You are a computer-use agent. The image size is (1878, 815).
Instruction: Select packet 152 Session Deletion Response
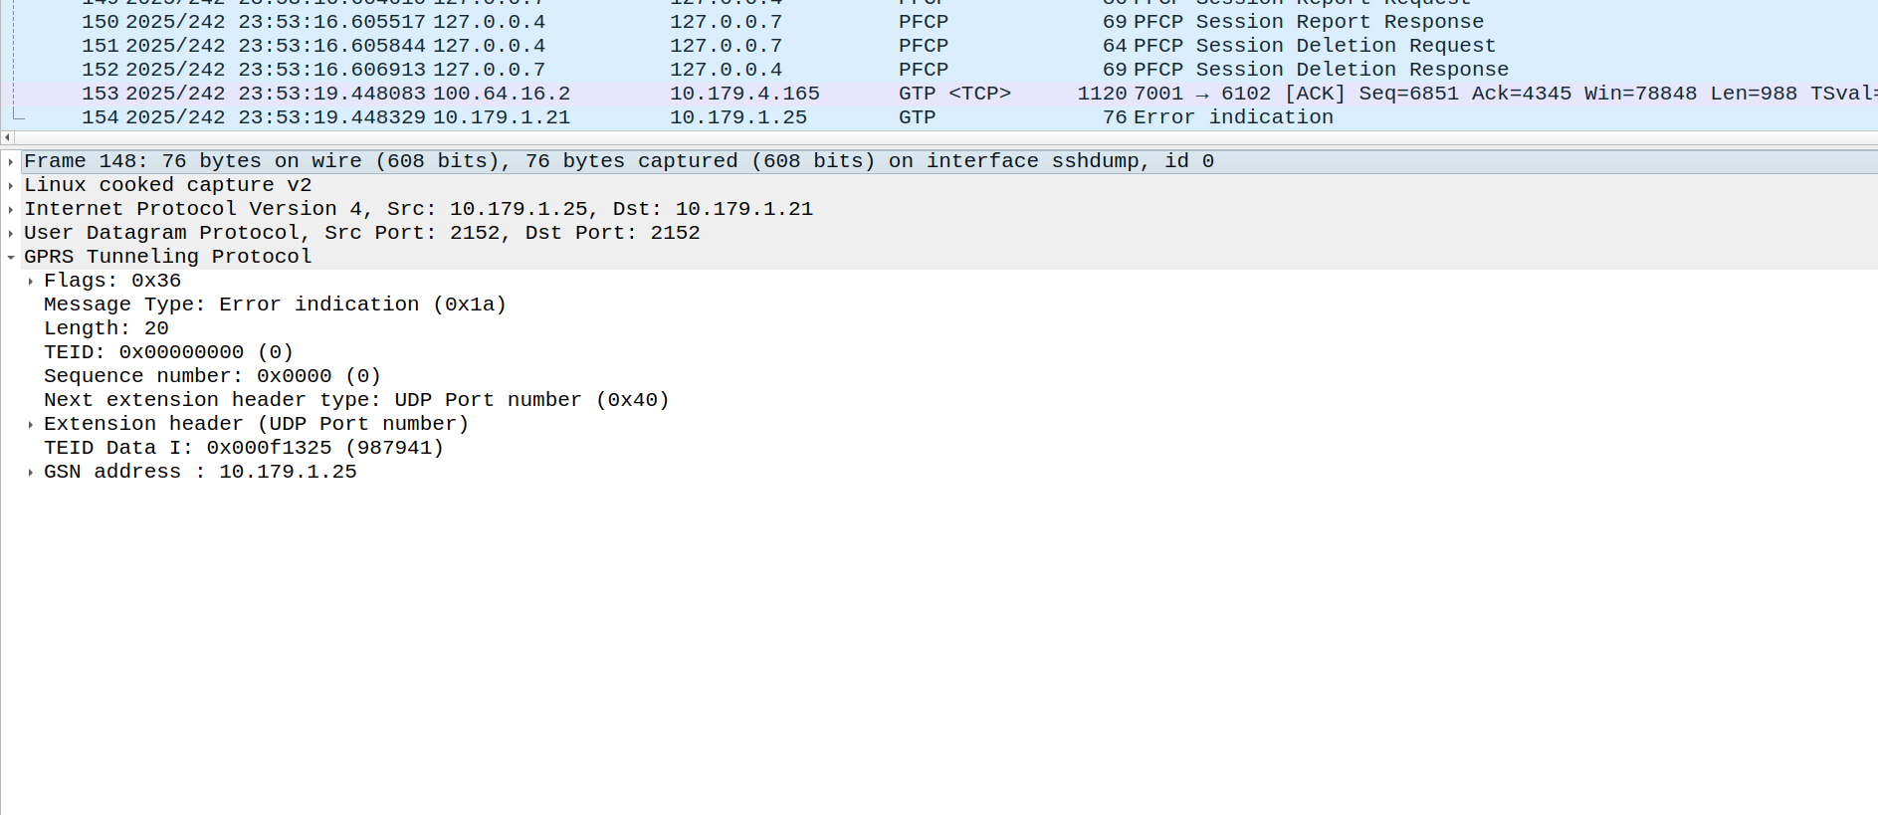[939, 70]
